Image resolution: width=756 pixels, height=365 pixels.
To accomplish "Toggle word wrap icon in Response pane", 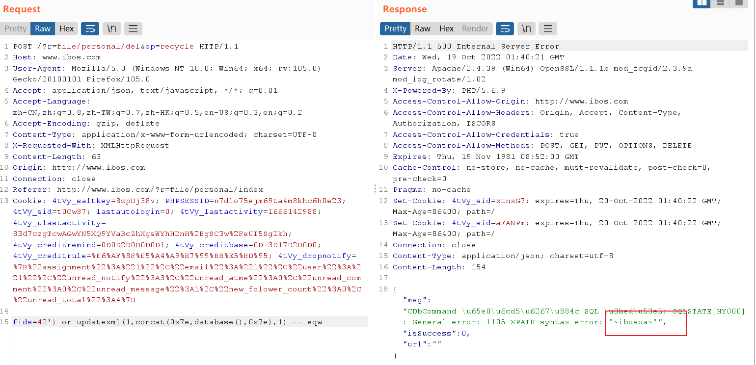I will click(505, 28).
